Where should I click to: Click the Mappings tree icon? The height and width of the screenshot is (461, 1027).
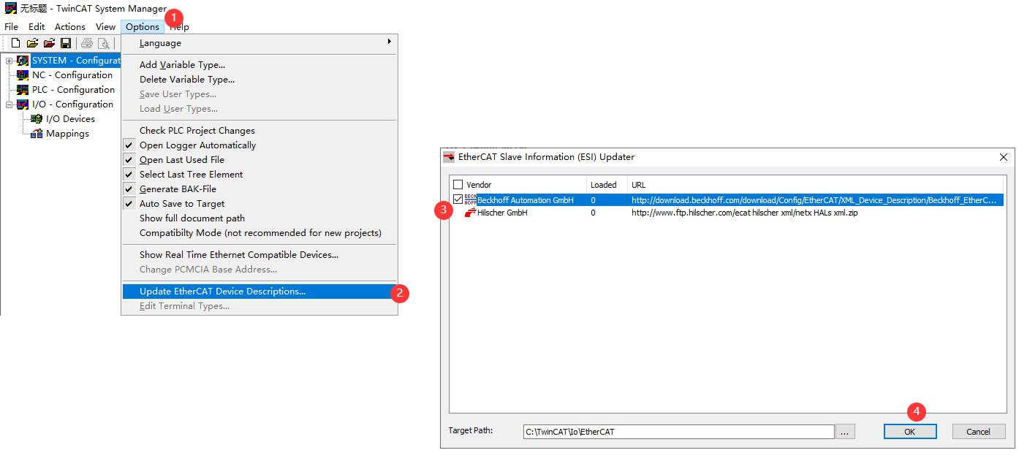[x=37, y=134]
